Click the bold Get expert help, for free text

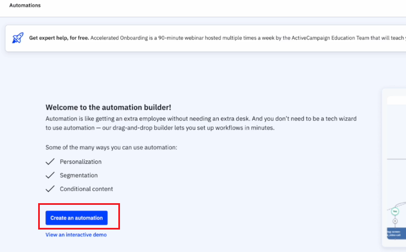[x=59, y=38]
